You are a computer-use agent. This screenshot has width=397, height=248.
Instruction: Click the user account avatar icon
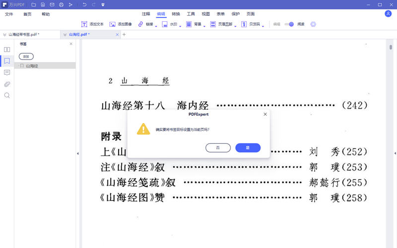[x=388, y=14]
